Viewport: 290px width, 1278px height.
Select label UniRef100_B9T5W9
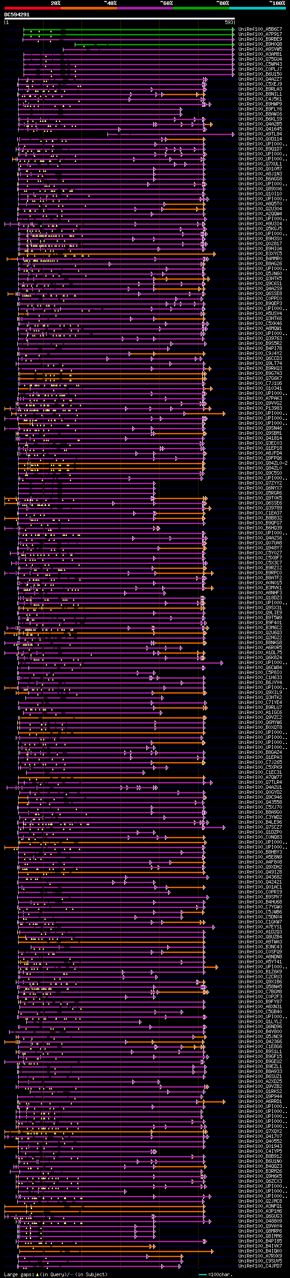coord(260,617)
